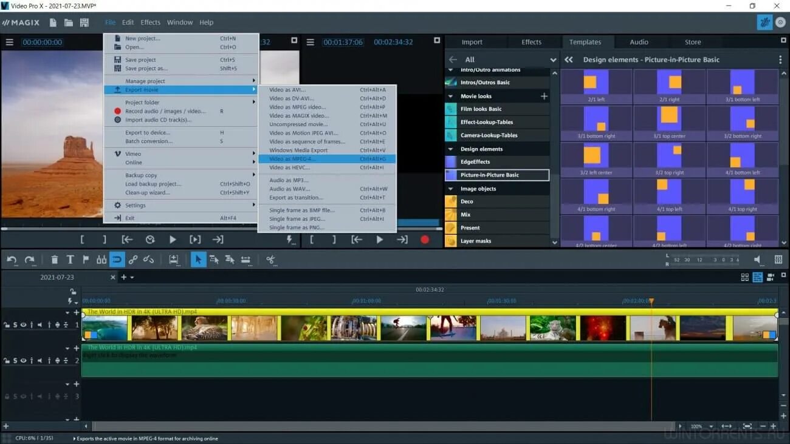The height and width of the screenshot is (444, 790).
Task: Play the program monitor video
Action: (380, 240)
